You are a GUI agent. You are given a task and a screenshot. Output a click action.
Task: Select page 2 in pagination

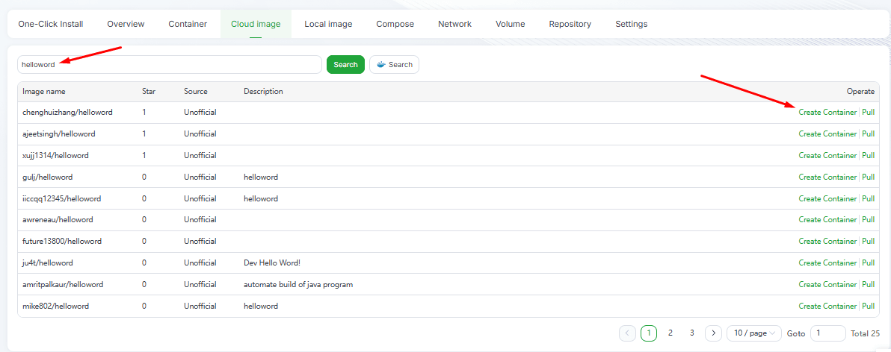(x=670, y=333)
